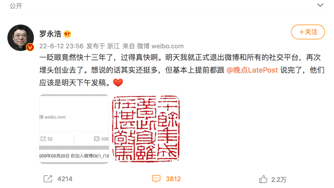334x188 pixels.
Task: Click the 2.2万 like count
Action: (x=279, y=180)
